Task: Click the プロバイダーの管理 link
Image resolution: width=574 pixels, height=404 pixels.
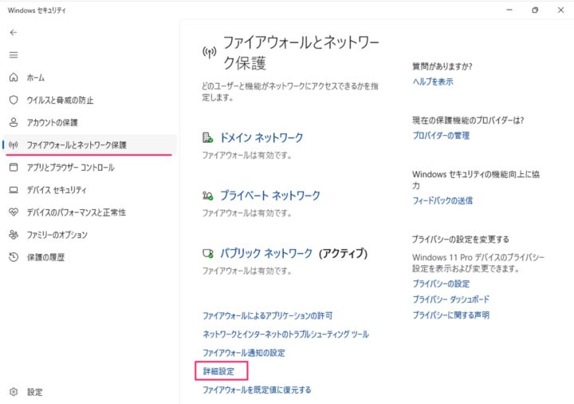Action: click(441, 135)
